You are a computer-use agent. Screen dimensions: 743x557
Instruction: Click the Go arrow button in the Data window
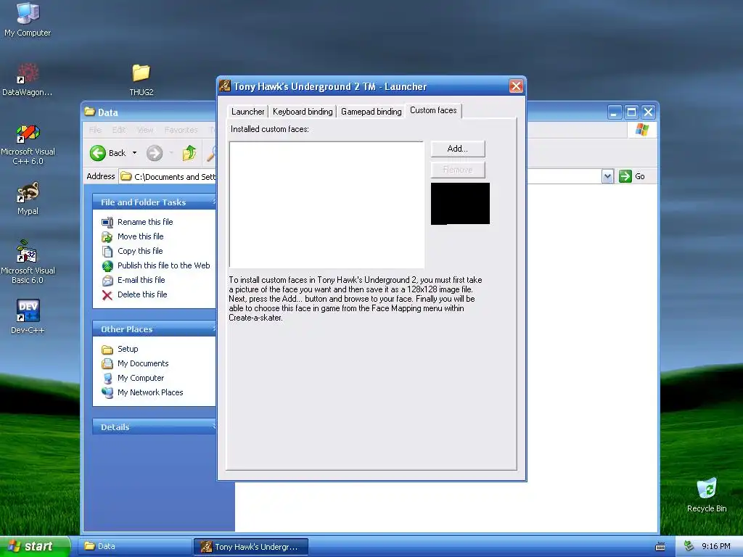625,176
